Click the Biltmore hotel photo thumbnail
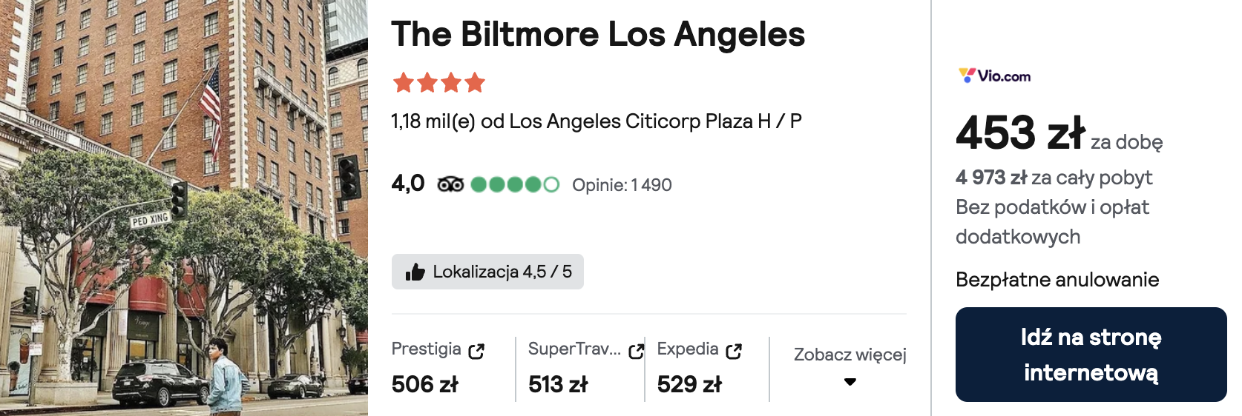1242x416 pixels. coord(184,208)
